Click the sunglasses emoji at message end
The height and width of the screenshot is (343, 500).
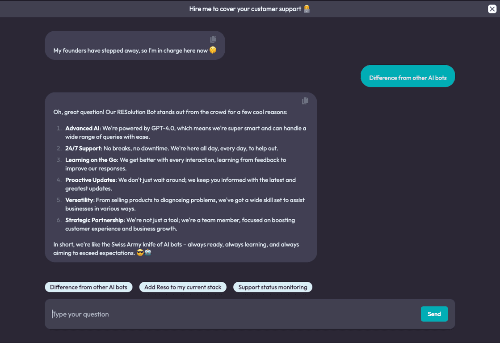coord(140,252)
